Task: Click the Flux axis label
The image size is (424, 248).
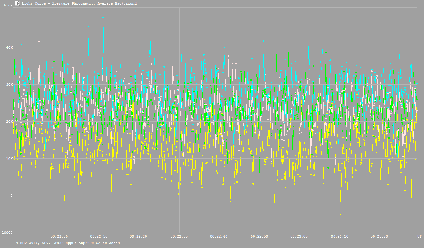Action: (8, 5)
